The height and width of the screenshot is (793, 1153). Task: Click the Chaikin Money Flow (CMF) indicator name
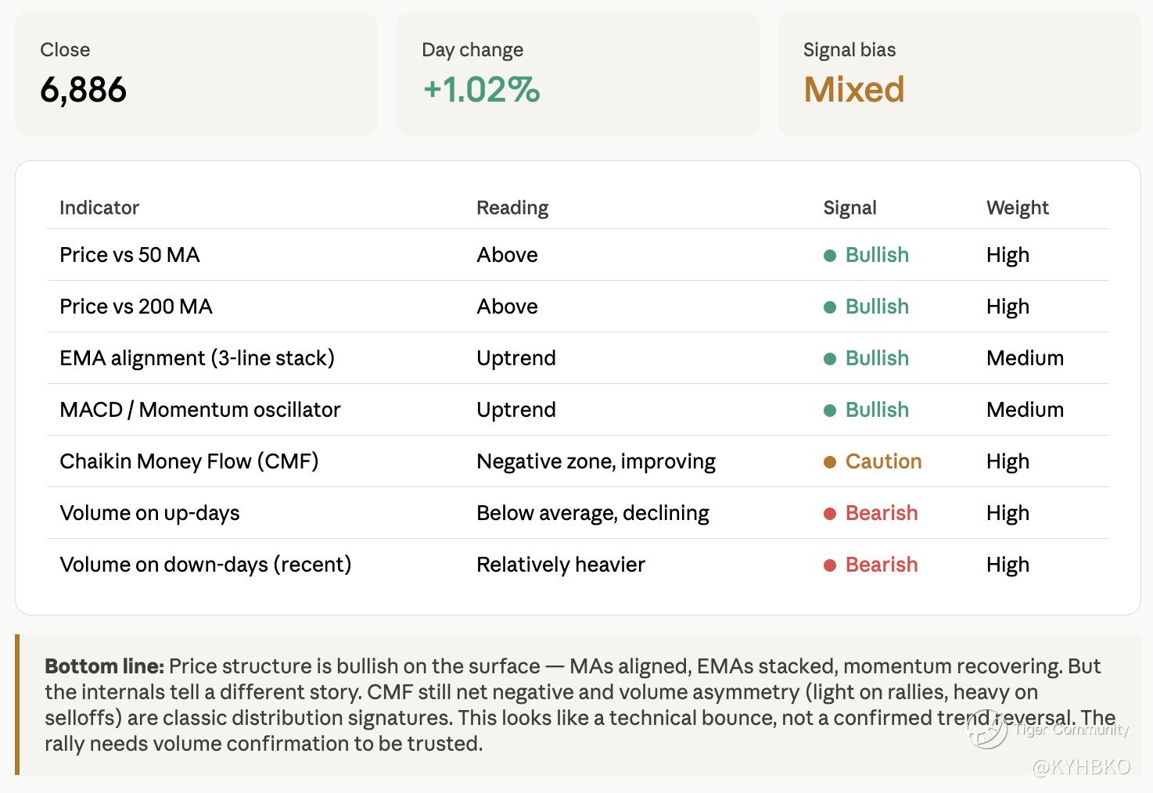(x=189, y=461)
